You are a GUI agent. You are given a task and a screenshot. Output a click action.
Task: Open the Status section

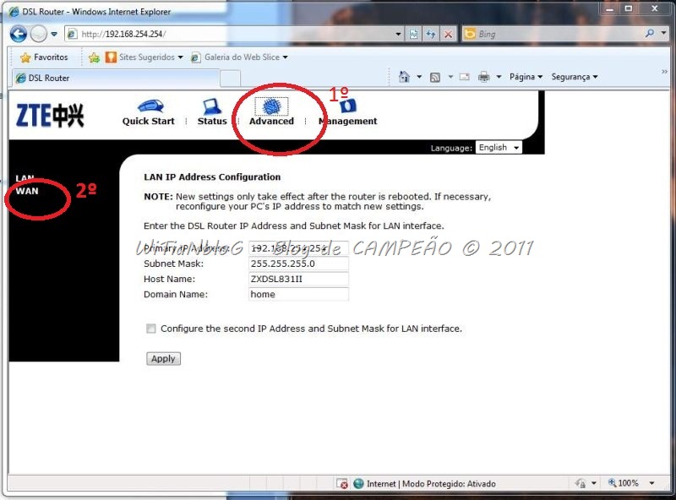click(x=212, y=113)
